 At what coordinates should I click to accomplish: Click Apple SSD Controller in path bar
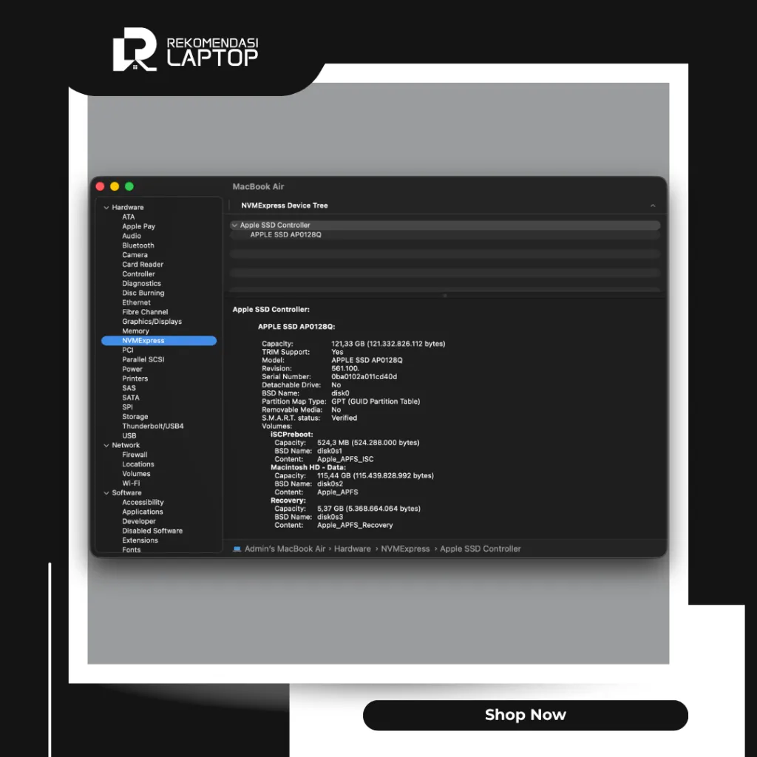tap(481, 549)
